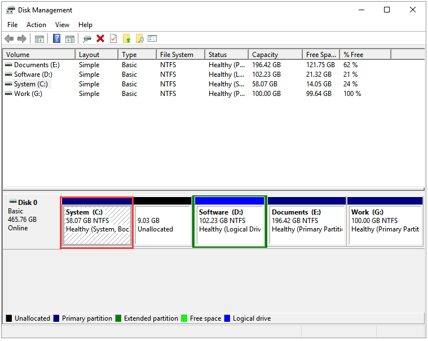Click the 100 % free cell
428x341 pixels.
click(352, 94)
